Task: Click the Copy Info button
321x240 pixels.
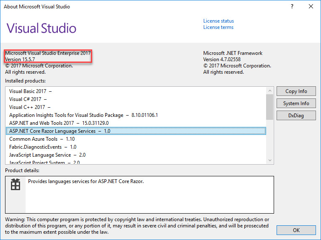Action: point(296,91)
